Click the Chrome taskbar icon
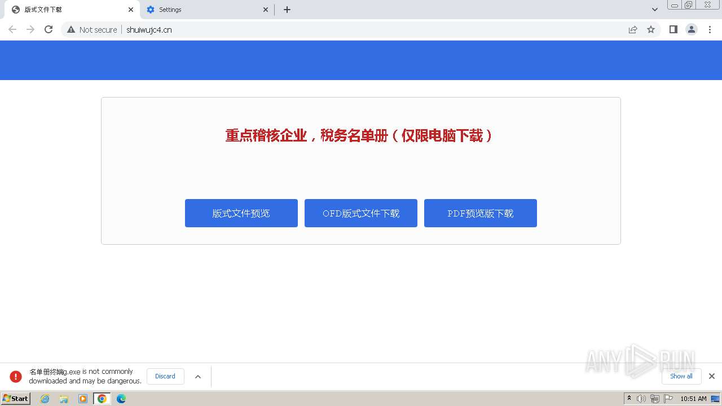 102,399
